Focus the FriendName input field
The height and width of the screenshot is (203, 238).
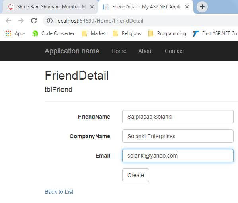[178, 117]
